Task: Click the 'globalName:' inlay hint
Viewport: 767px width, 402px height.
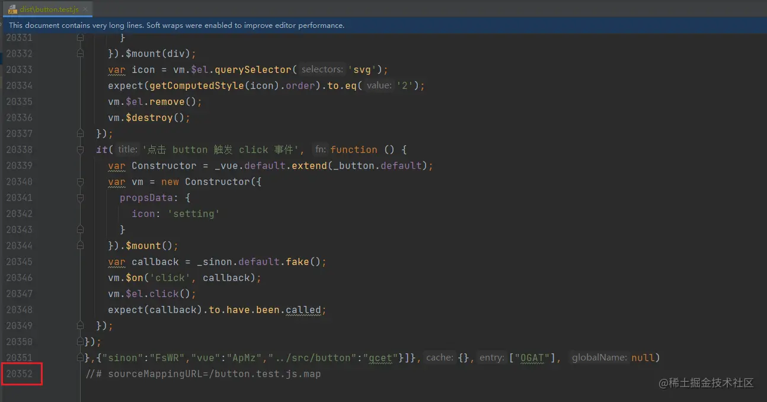Action: point(599,358)
